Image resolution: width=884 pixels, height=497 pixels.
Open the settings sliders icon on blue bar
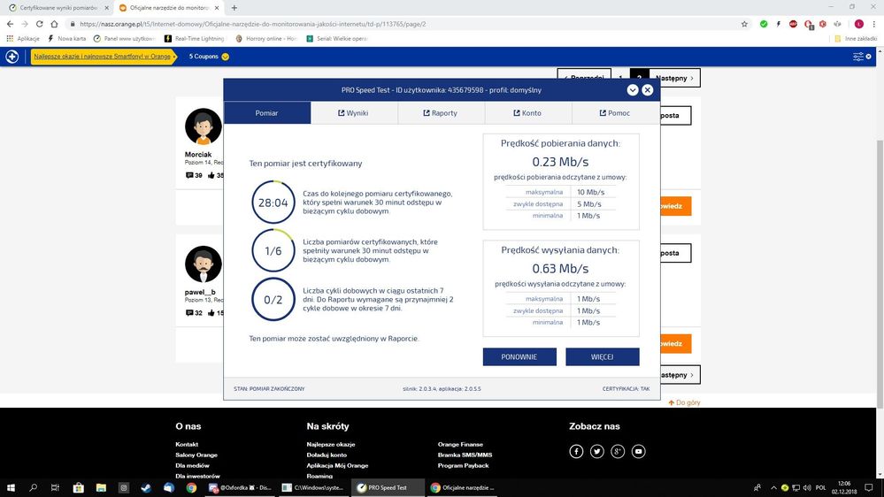coord(858,57)
